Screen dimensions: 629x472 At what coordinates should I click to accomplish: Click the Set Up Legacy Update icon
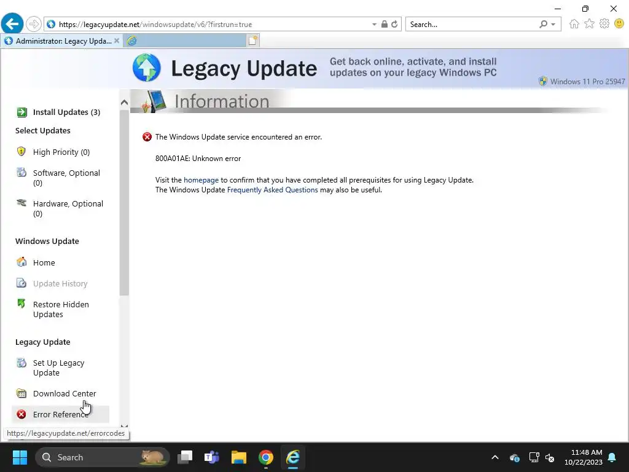pos(21,363)
